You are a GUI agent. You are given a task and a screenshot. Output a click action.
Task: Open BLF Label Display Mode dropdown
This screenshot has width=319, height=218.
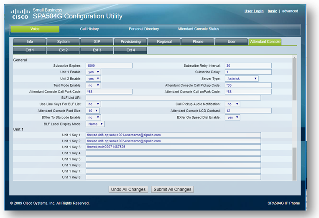pyautogui.click(x=95, y=124)
